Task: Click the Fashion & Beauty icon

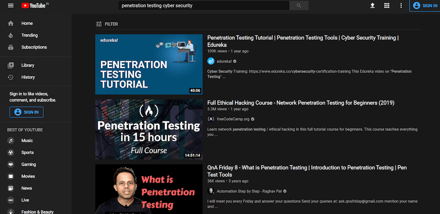Action: [11, 212]
